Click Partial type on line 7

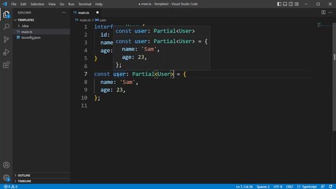143,74
